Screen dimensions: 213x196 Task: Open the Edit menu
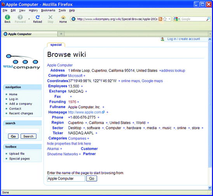click(x=13, y=10)
